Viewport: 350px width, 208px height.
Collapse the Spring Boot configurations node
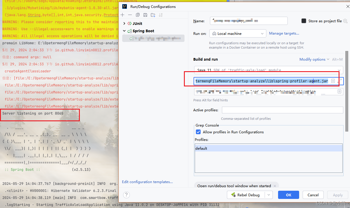124,31
